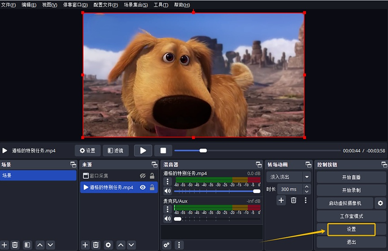
Task: Open 设置 in control buttons
Action: pyautogui.click(x=351, y=229)
